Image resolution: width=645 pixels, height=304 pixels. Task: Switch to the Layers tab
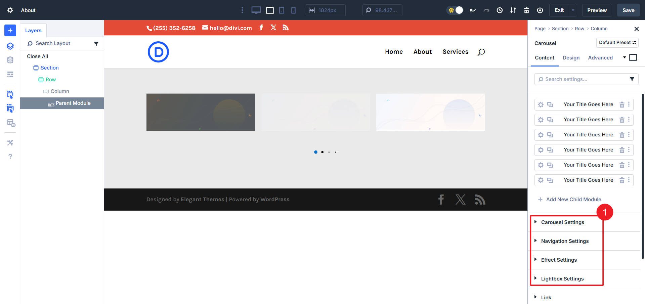pyautogui.click(x=33, y=30)
